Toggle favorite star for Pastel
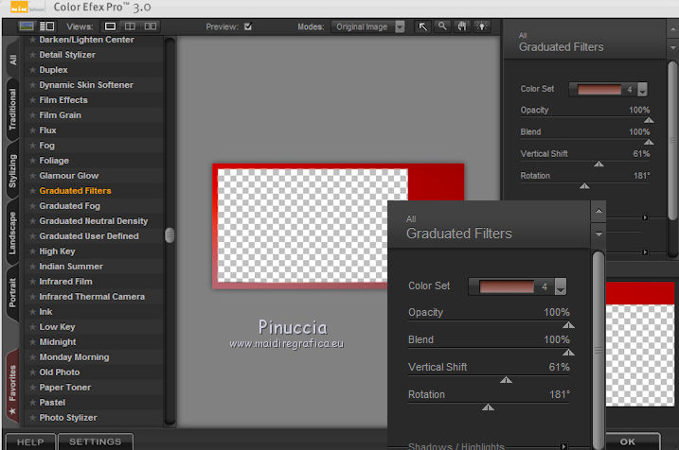 pos(32,403)
